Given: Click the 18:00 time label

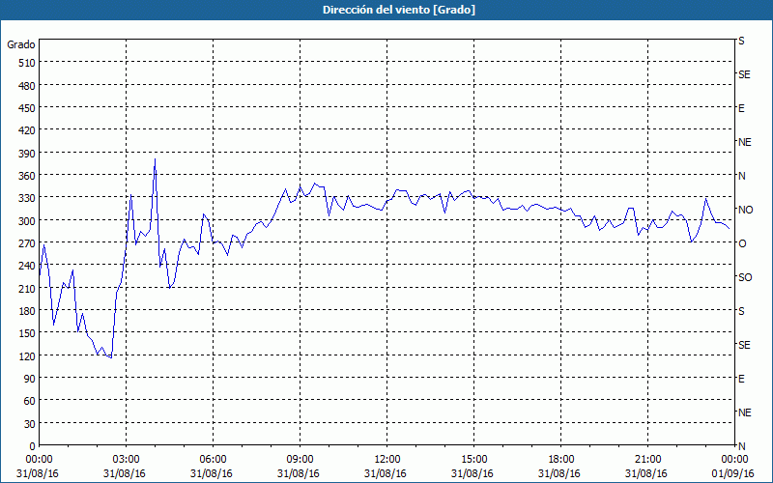Looking at the screenshot, I should point(561,460).
